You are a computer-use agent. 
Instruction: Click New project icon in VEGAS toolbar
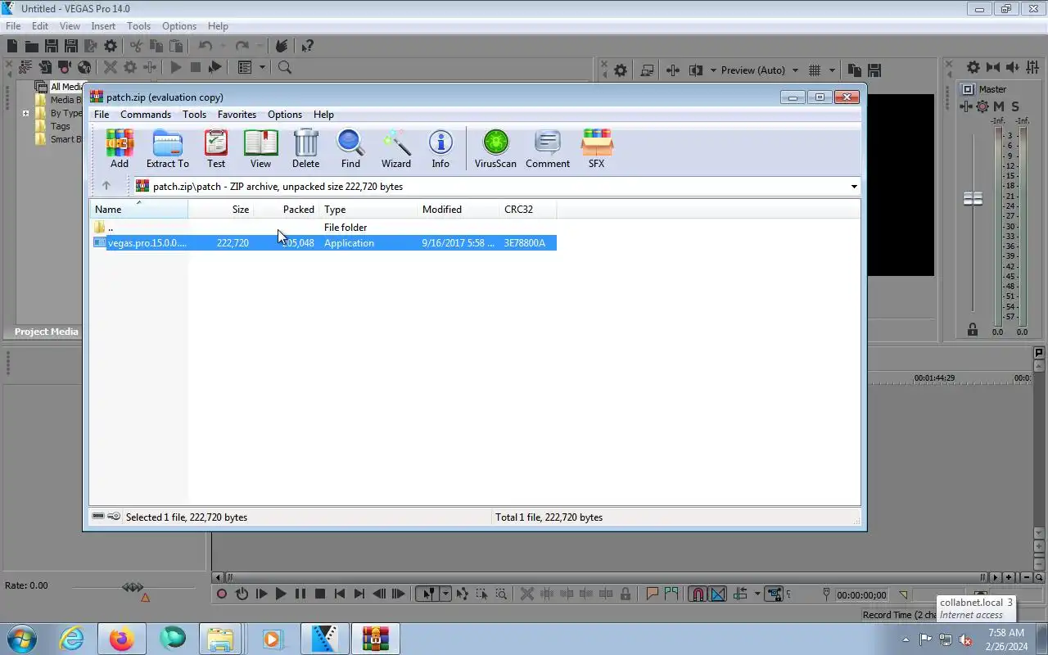(12, 46)
